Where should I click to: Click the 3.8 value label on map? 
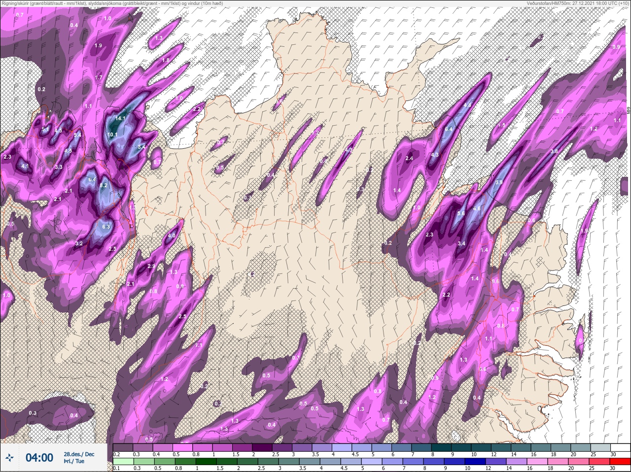click(554, 151)
